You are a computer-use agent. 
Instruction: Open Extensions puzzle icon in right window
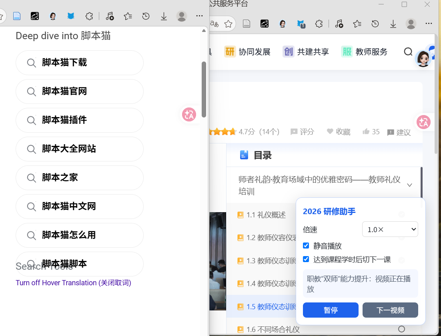tap(319, 24)
